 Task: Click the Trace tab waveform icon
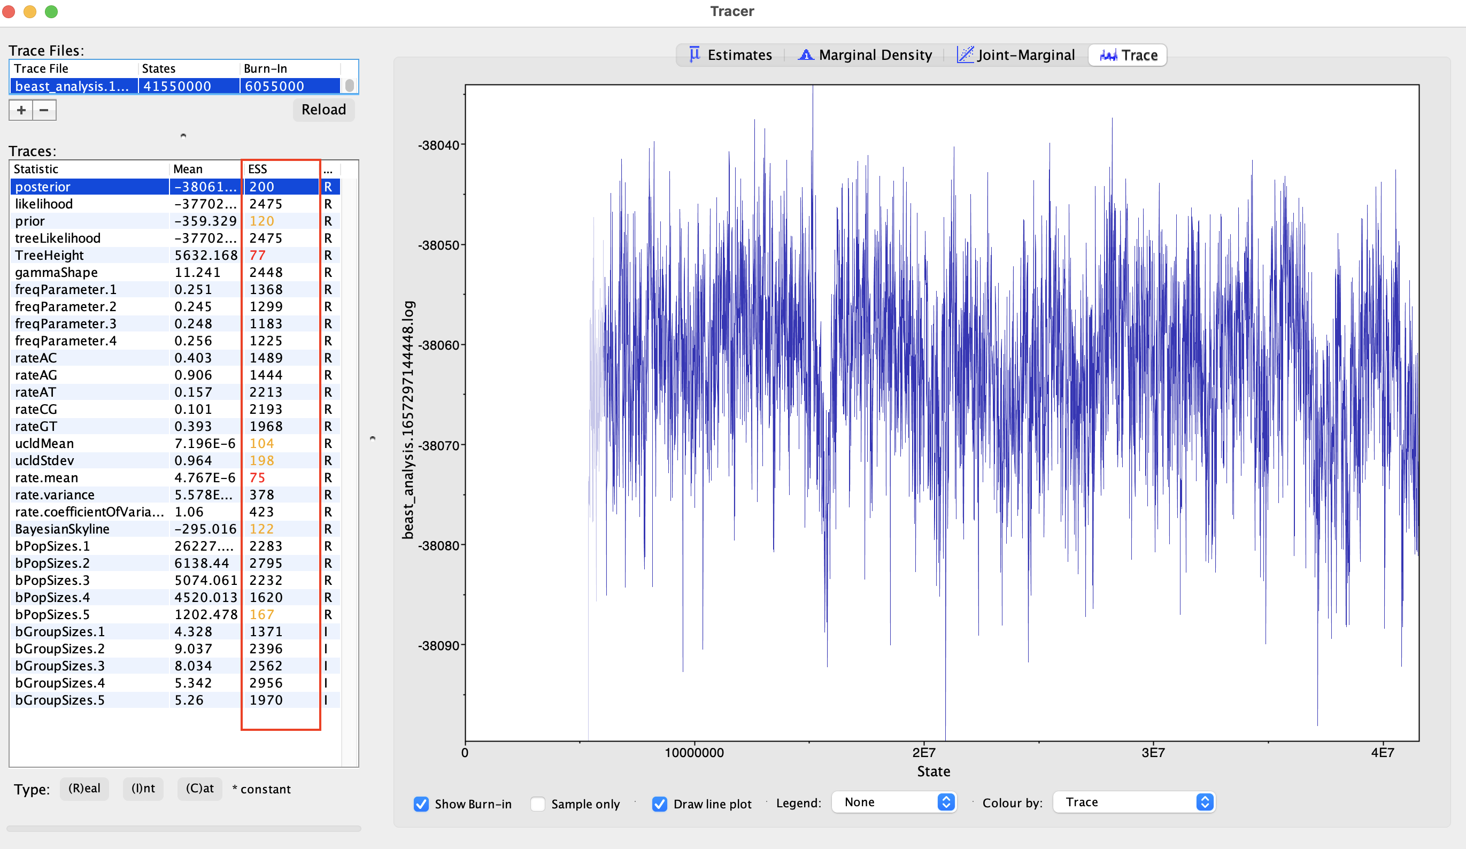click(x=1108, y=55)
